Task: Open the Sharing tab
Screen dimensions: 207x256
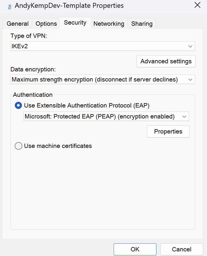Action: [142, 24]
